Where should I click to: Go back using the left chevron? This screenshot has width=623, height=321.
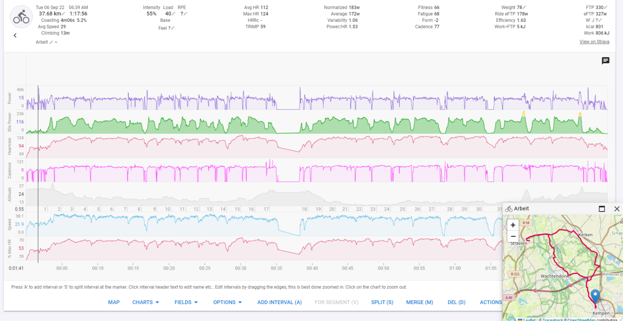click(x=15, y=35)
